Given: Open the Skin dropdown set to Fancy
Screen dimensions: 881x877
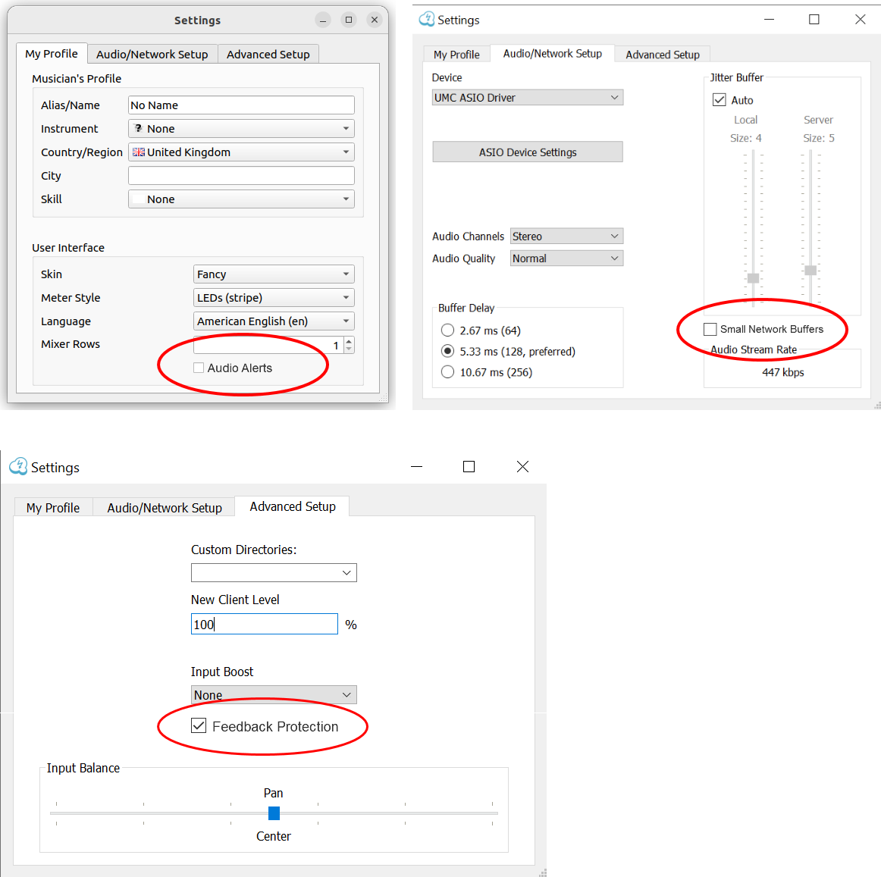Looking at the screenshot, I should (x=274, y=274).
